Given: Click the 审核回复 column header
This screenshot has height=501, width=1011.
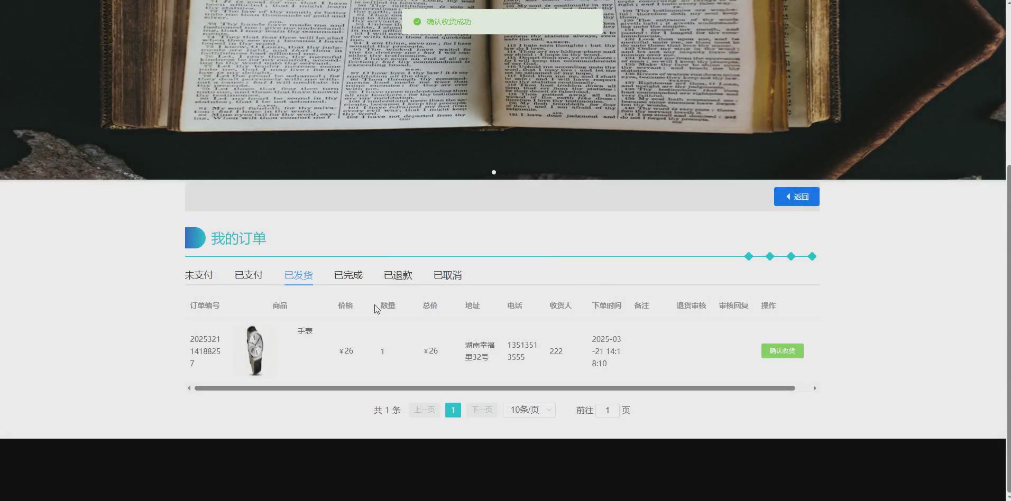Looking at the screenshot, I should pos(733,305).
